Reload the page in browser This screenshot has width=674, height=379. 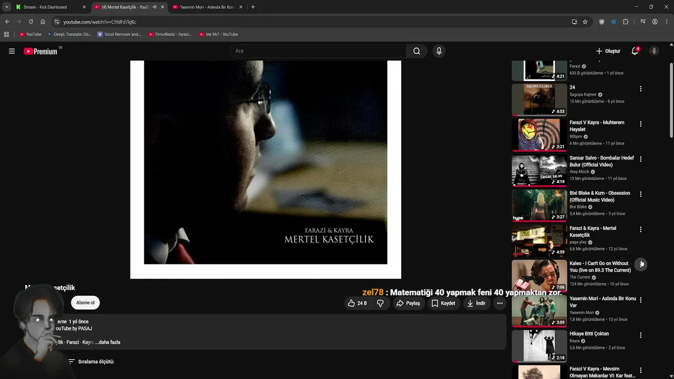(31, 22)
